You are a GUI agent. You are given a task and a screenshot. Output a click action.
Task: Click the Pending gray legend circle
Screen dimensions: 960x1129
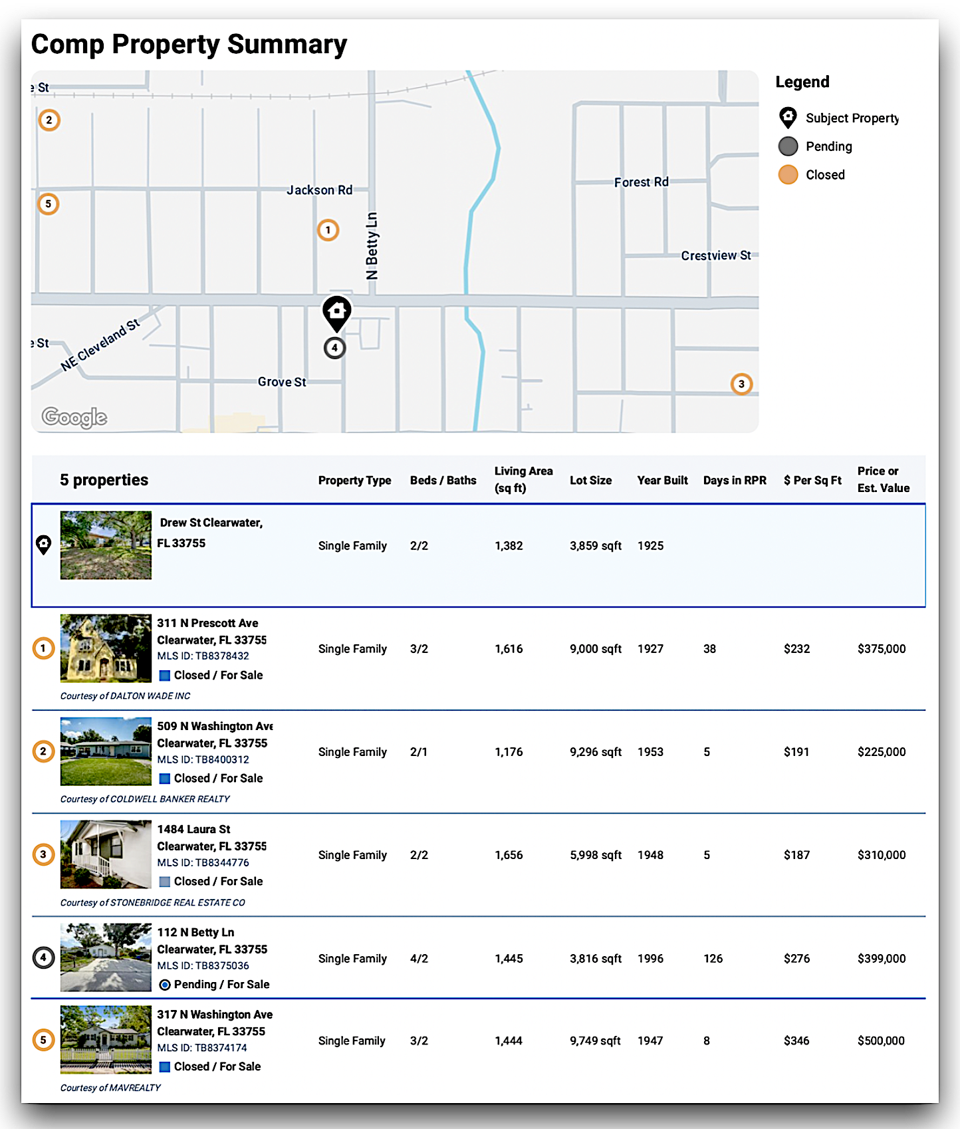pos(788,146)
